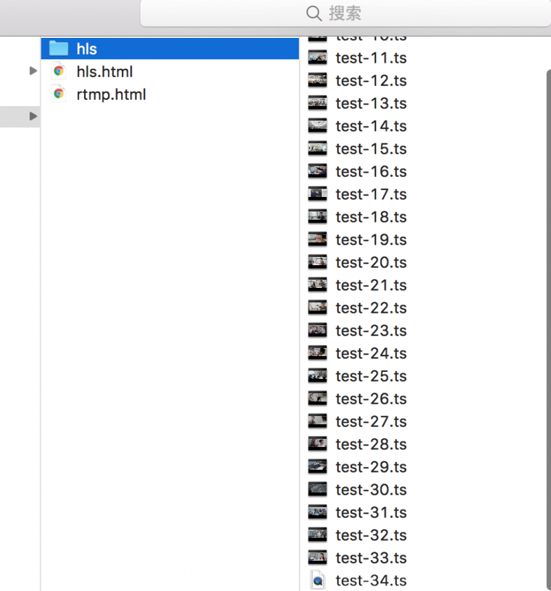Click video thumbnail of test-29.ts
This screenshot has width=551, height=591.
coord(318,466)
